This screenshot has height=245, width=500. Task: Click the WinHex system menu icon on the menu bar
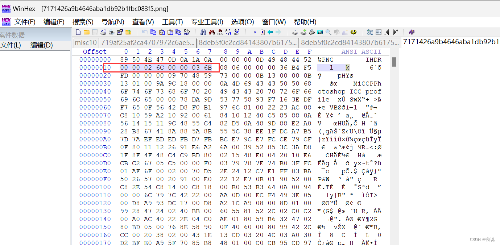click(6, 22)
